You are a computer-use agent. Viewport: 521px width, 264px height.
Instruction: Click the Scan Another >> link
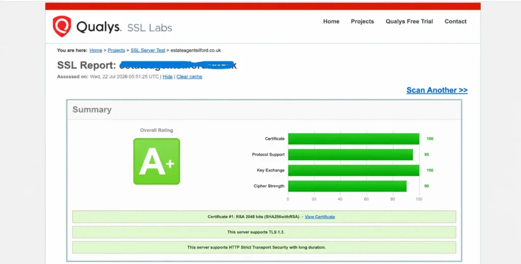[x=437, y=90]
